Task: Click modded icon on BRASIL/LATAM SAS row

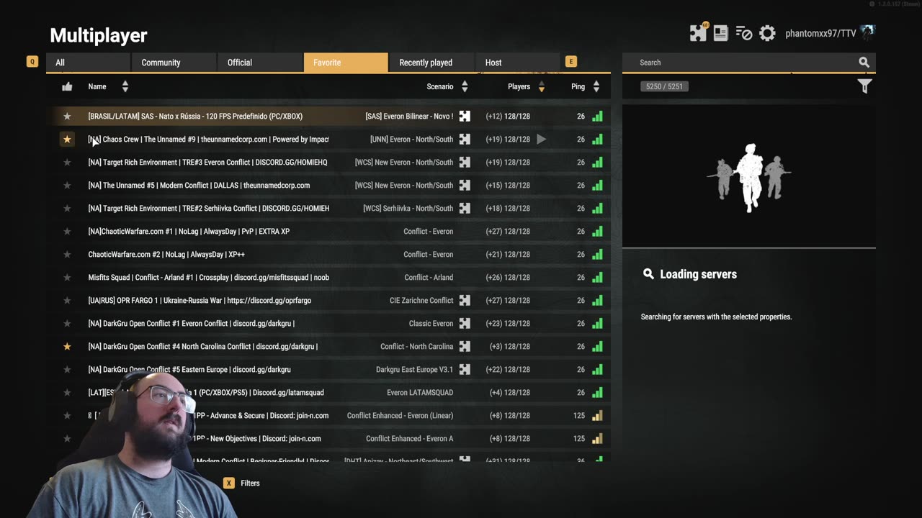Action: pos(465,116)
